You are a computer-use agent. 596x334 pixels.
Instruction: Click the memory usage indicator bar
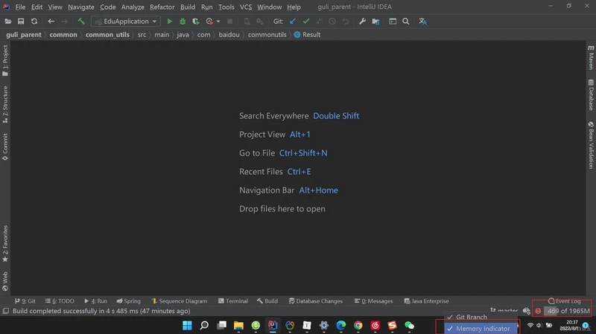click(x=568, y=311)
